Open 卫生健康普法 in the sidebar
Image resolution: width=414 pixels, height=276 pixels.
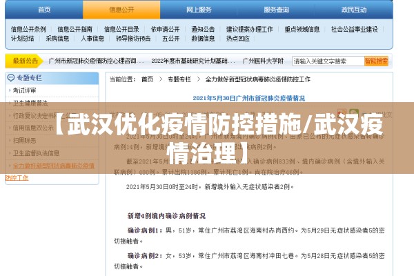pos(30,103)
